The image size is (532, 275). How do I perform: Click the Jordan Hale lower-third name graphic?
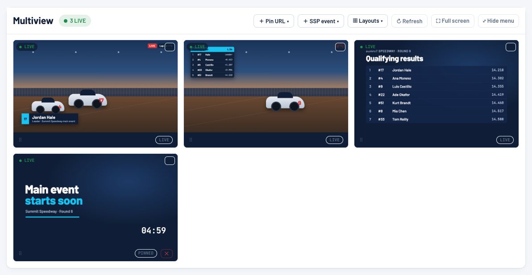(x=50, y=119)
